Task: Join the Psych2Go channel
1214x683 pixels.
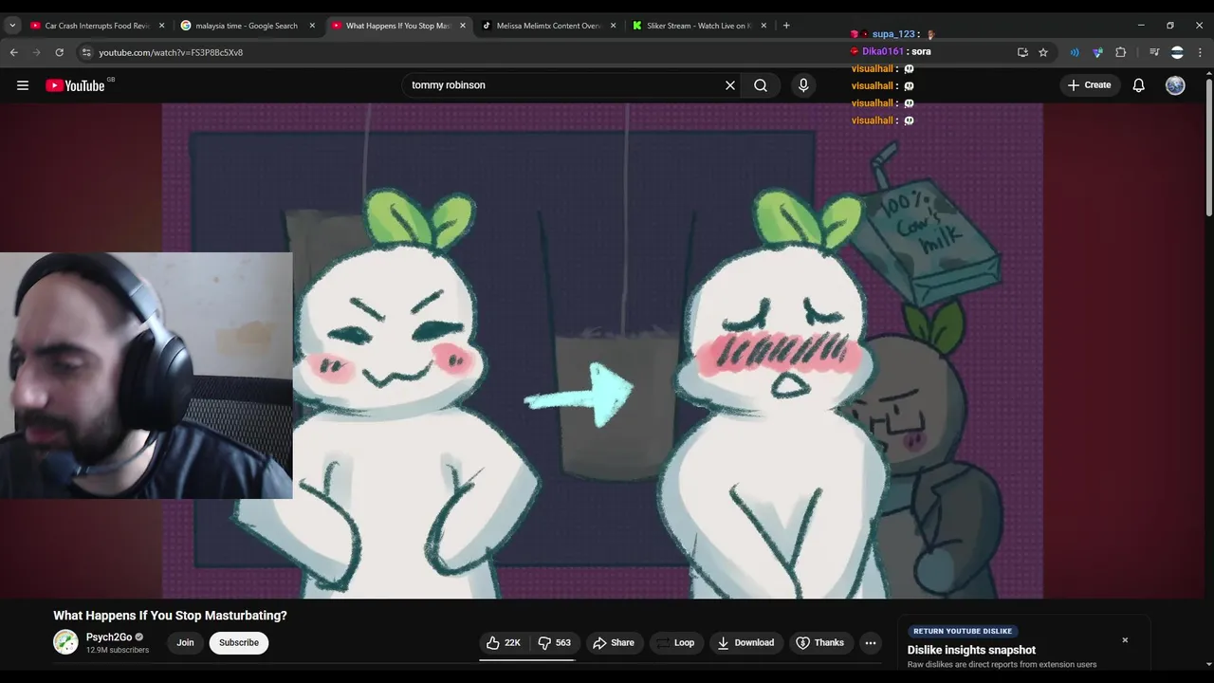Action: pyautogui.click(x=185, y=643)
